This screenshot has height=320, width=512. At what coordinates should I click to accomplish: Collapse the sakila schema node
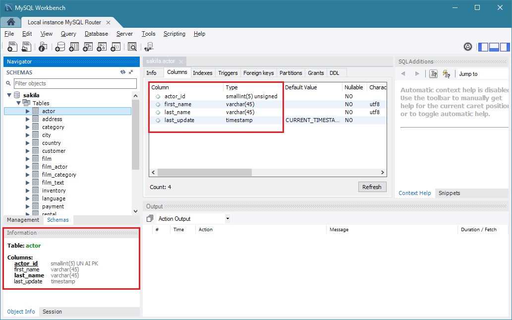[9, 95]
